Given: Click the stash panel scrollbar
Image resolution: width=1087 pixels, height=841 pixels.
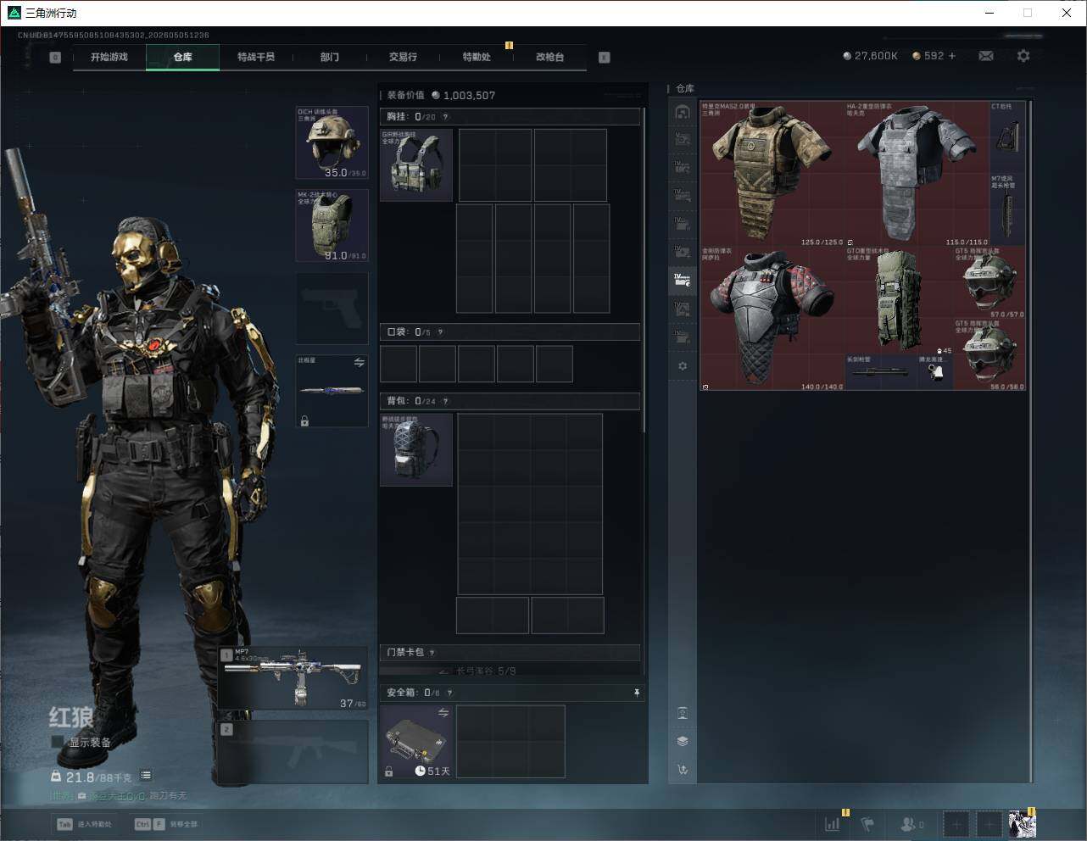Looking at the screenshot, I should [x=1030, y=441].
